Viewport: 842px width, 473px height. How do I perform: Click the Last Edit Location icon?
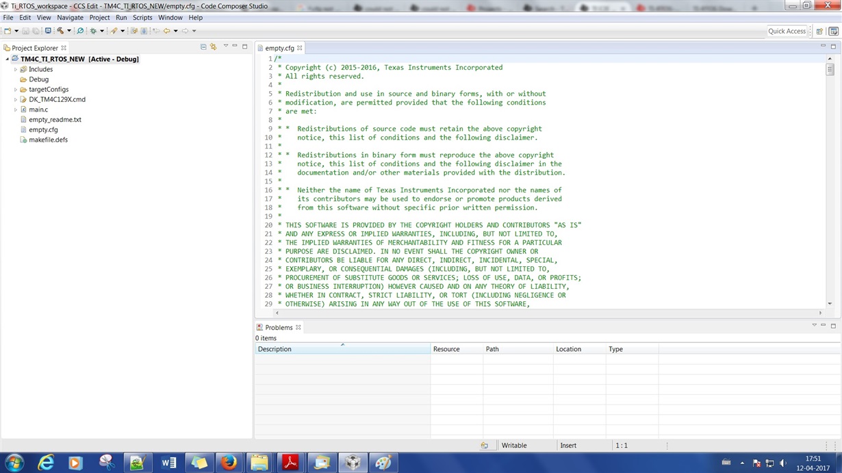pos(156,31)
